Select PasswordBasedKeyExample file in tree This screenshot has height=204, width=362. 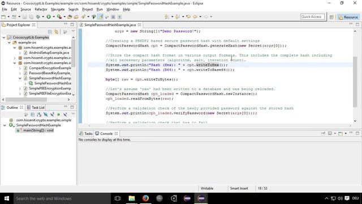[50, 73]
